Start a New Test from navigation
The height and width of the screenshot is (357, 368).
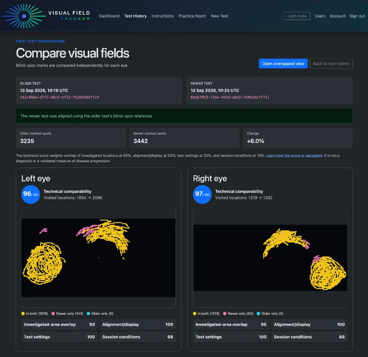219,16
